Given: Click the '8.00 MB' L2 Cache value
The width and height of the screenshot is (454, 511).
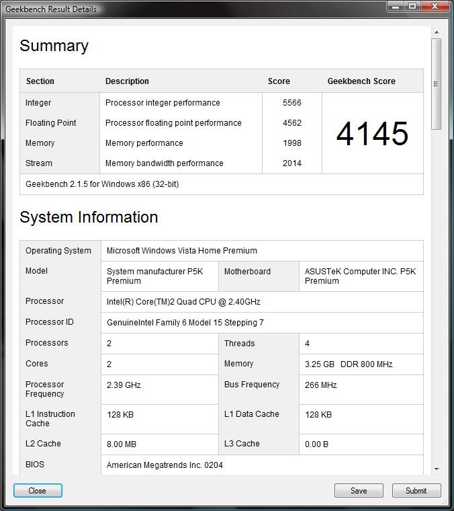Looking at the screenshot, I should pyautogui.click(x=122, y=444).
